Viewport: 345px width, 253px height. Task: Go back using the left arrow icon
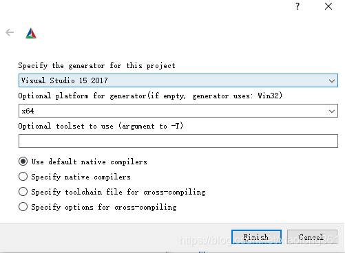[x=10, y=32]
